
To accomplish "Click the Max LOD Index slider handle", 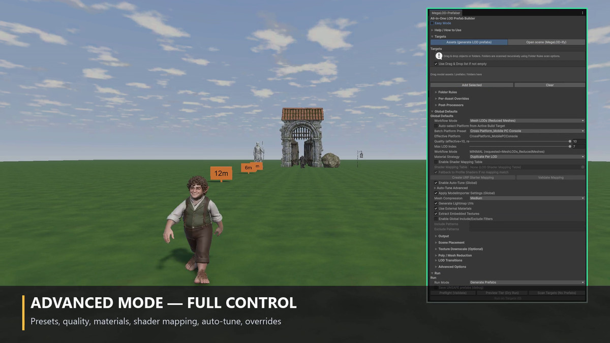I will pyautogui.click(x=570, y=146).
